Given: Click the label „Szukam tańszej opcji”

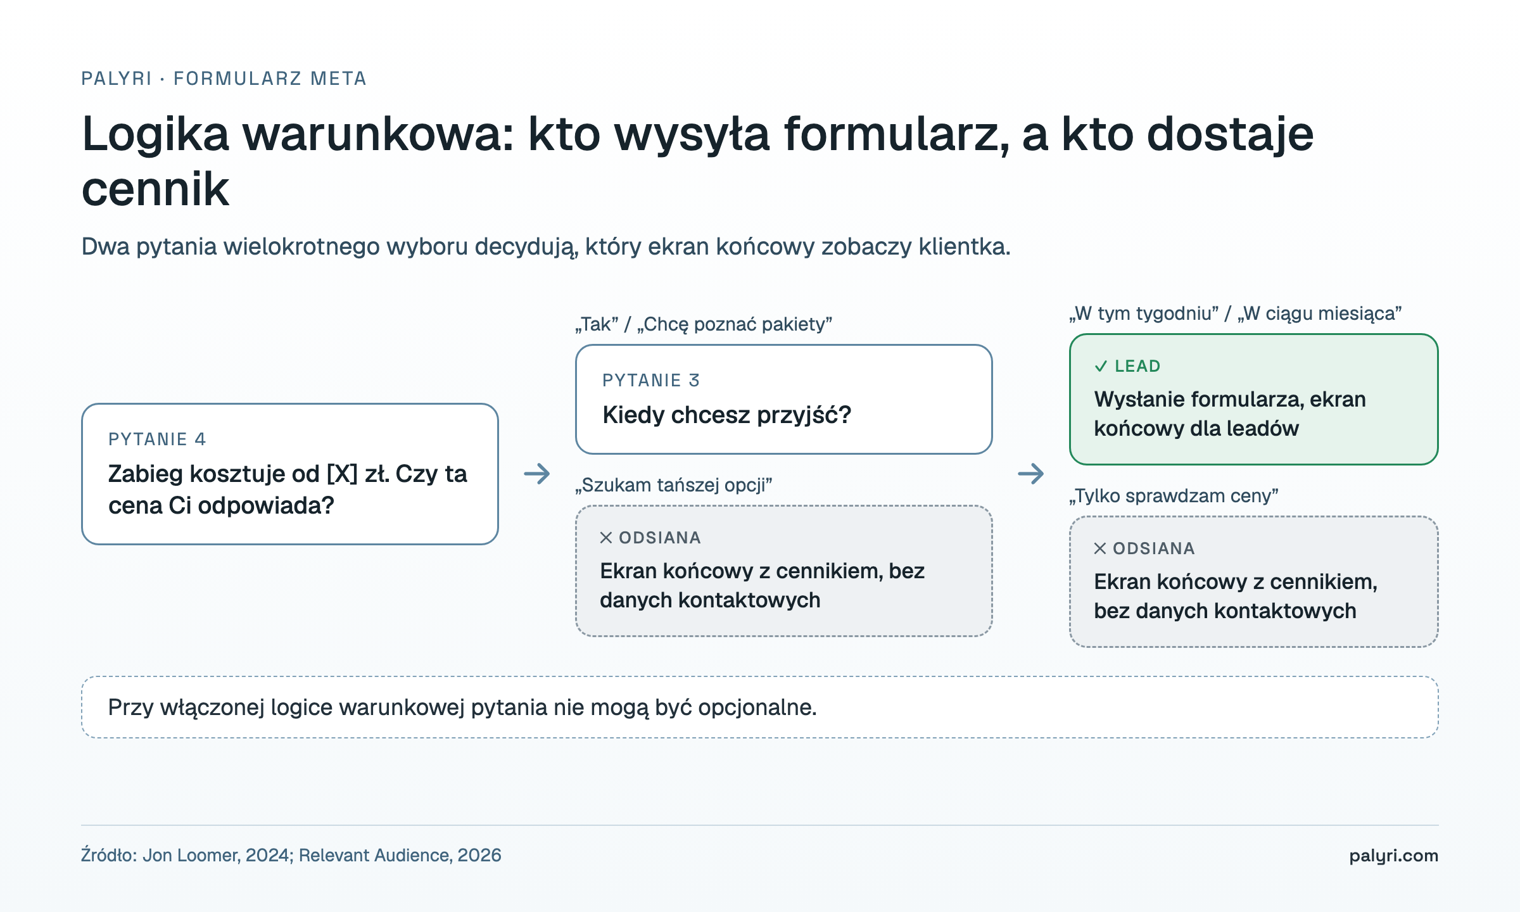Looking at the screenshot, I should (x=674, y=485).
